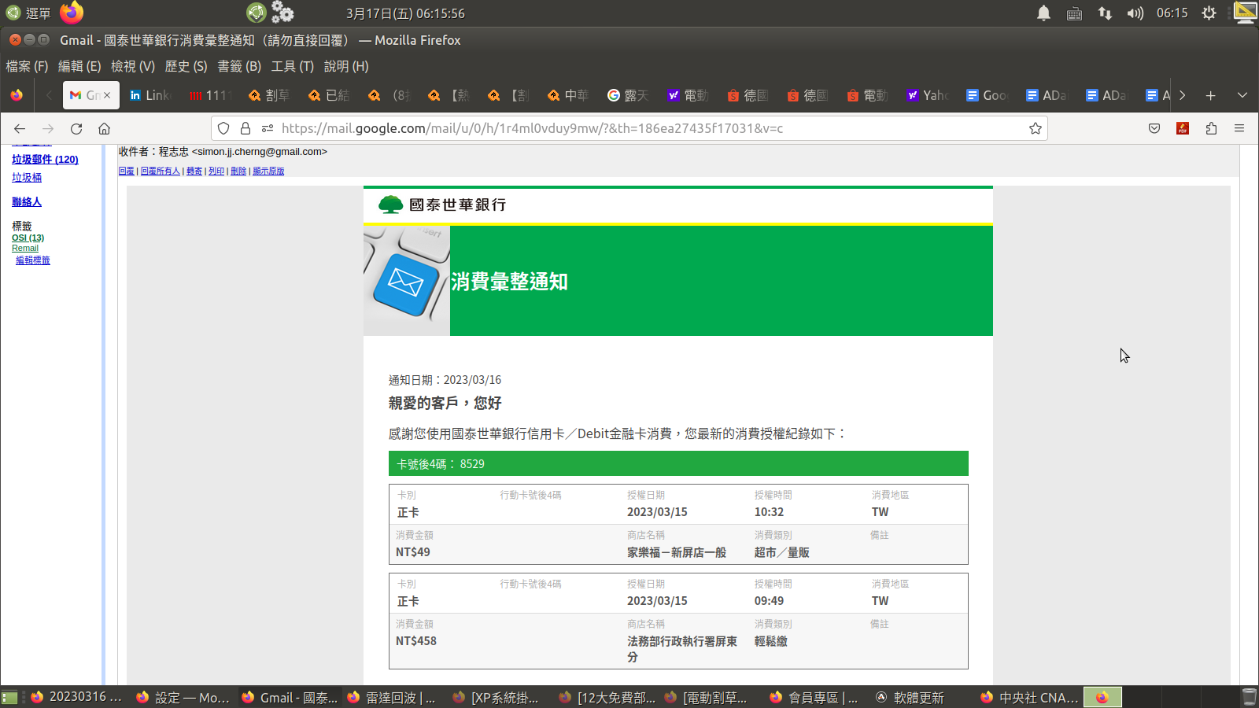The image size is (1259, 708).
Task: Launch Firefox from top panel launcher
Action: (x=72, y=12)
